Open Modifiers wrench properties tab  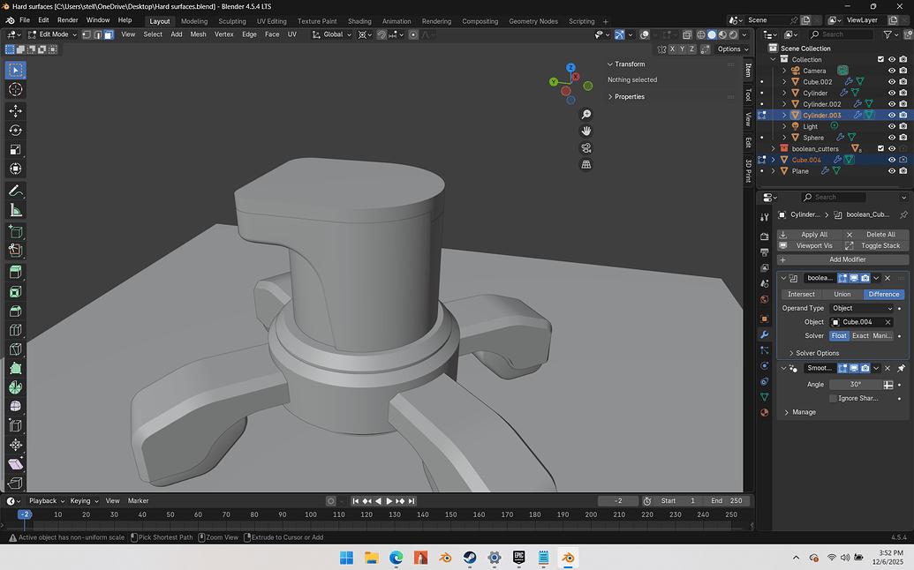pos(764,334)
